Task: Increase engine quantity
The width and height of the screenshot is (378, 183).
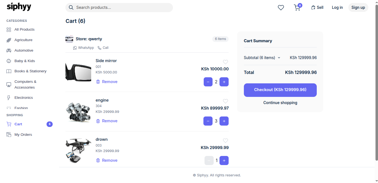Action: coord(224,121)
